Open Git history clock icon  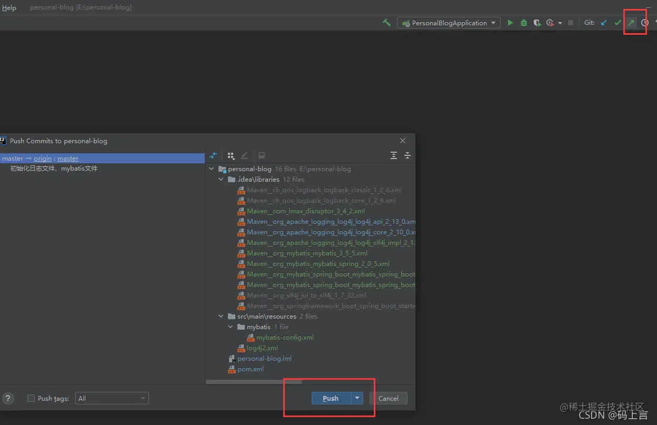pos(644,23)
